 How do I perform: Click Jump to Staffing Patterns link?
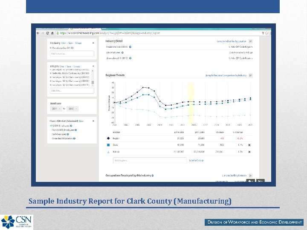pos(234,175)
